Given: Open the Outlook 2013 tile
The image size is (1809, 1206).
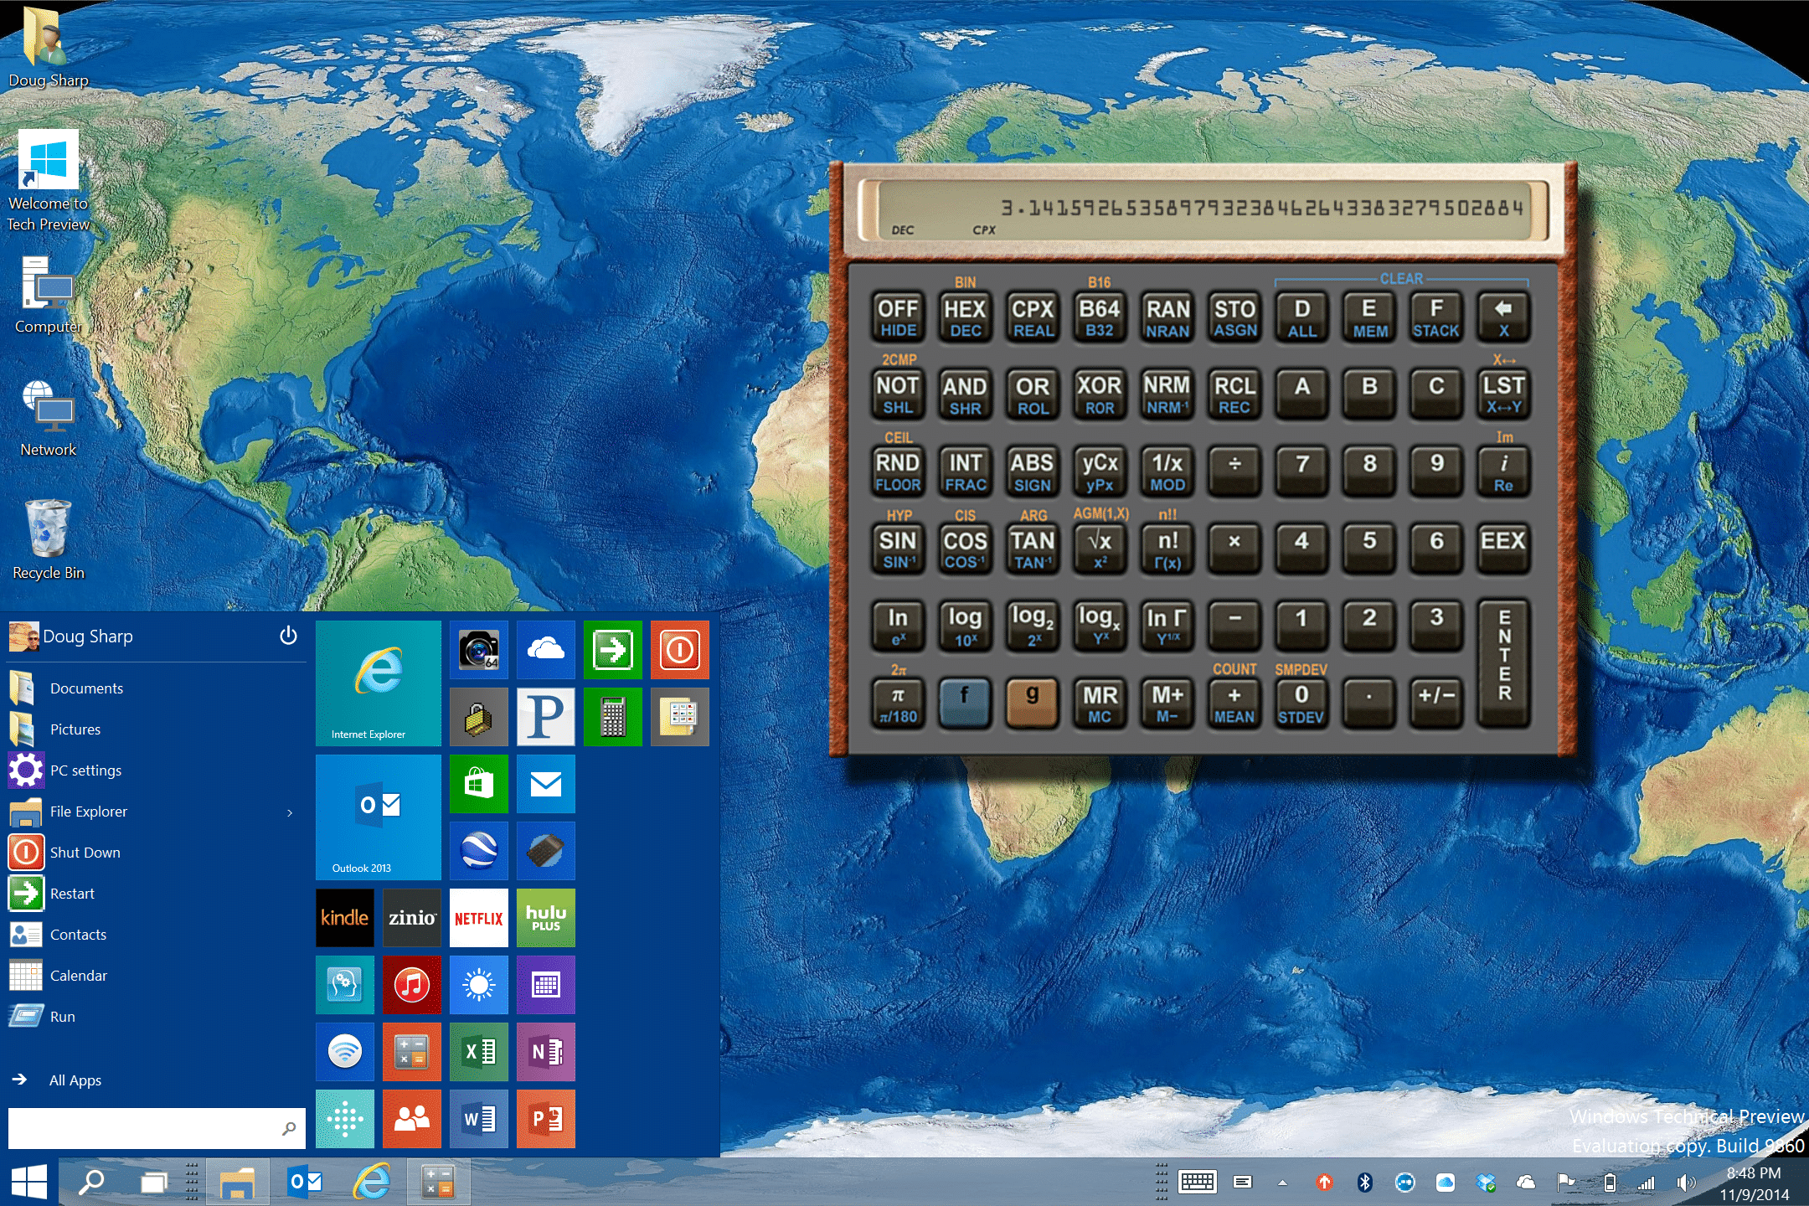Looking at the screenshot, I should 379,817.
